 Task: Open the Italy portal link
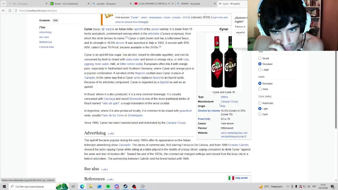tap(241, 178)
